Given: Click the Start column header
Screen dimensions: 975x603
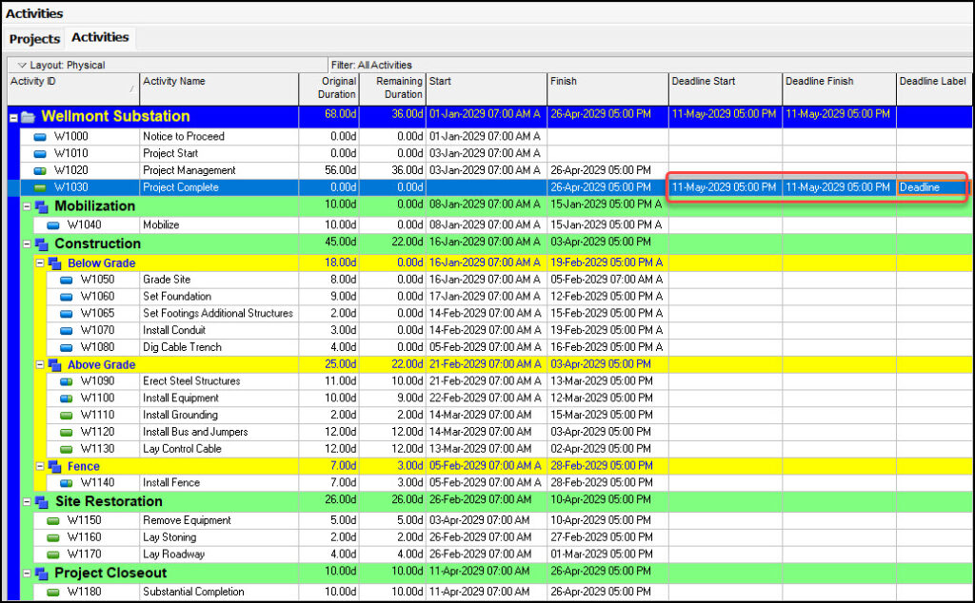Looking at the screenshot, I should pos(487,88).
